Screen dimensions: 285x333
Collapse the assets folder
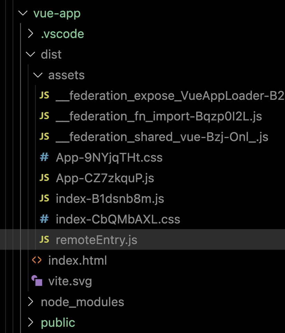(x=37, y=75)
